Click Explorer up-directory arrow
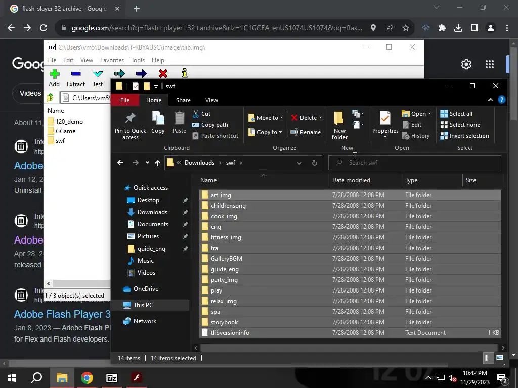Viewport: 518px width, 388px height. [158, 163]
